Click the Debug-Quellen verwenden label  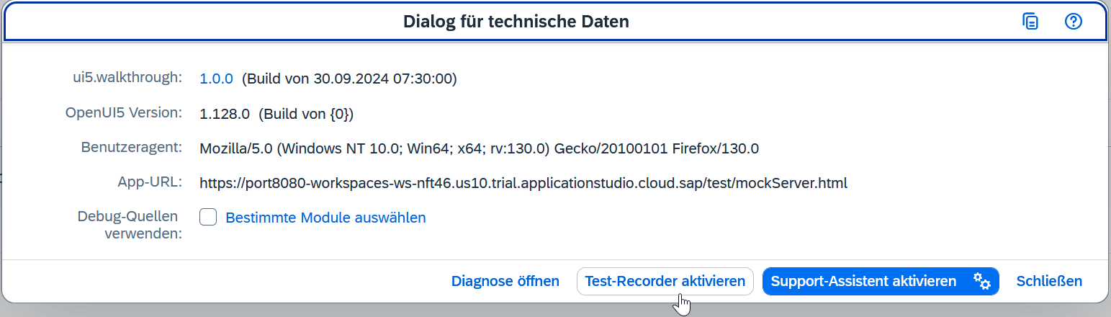pos(130,224)
